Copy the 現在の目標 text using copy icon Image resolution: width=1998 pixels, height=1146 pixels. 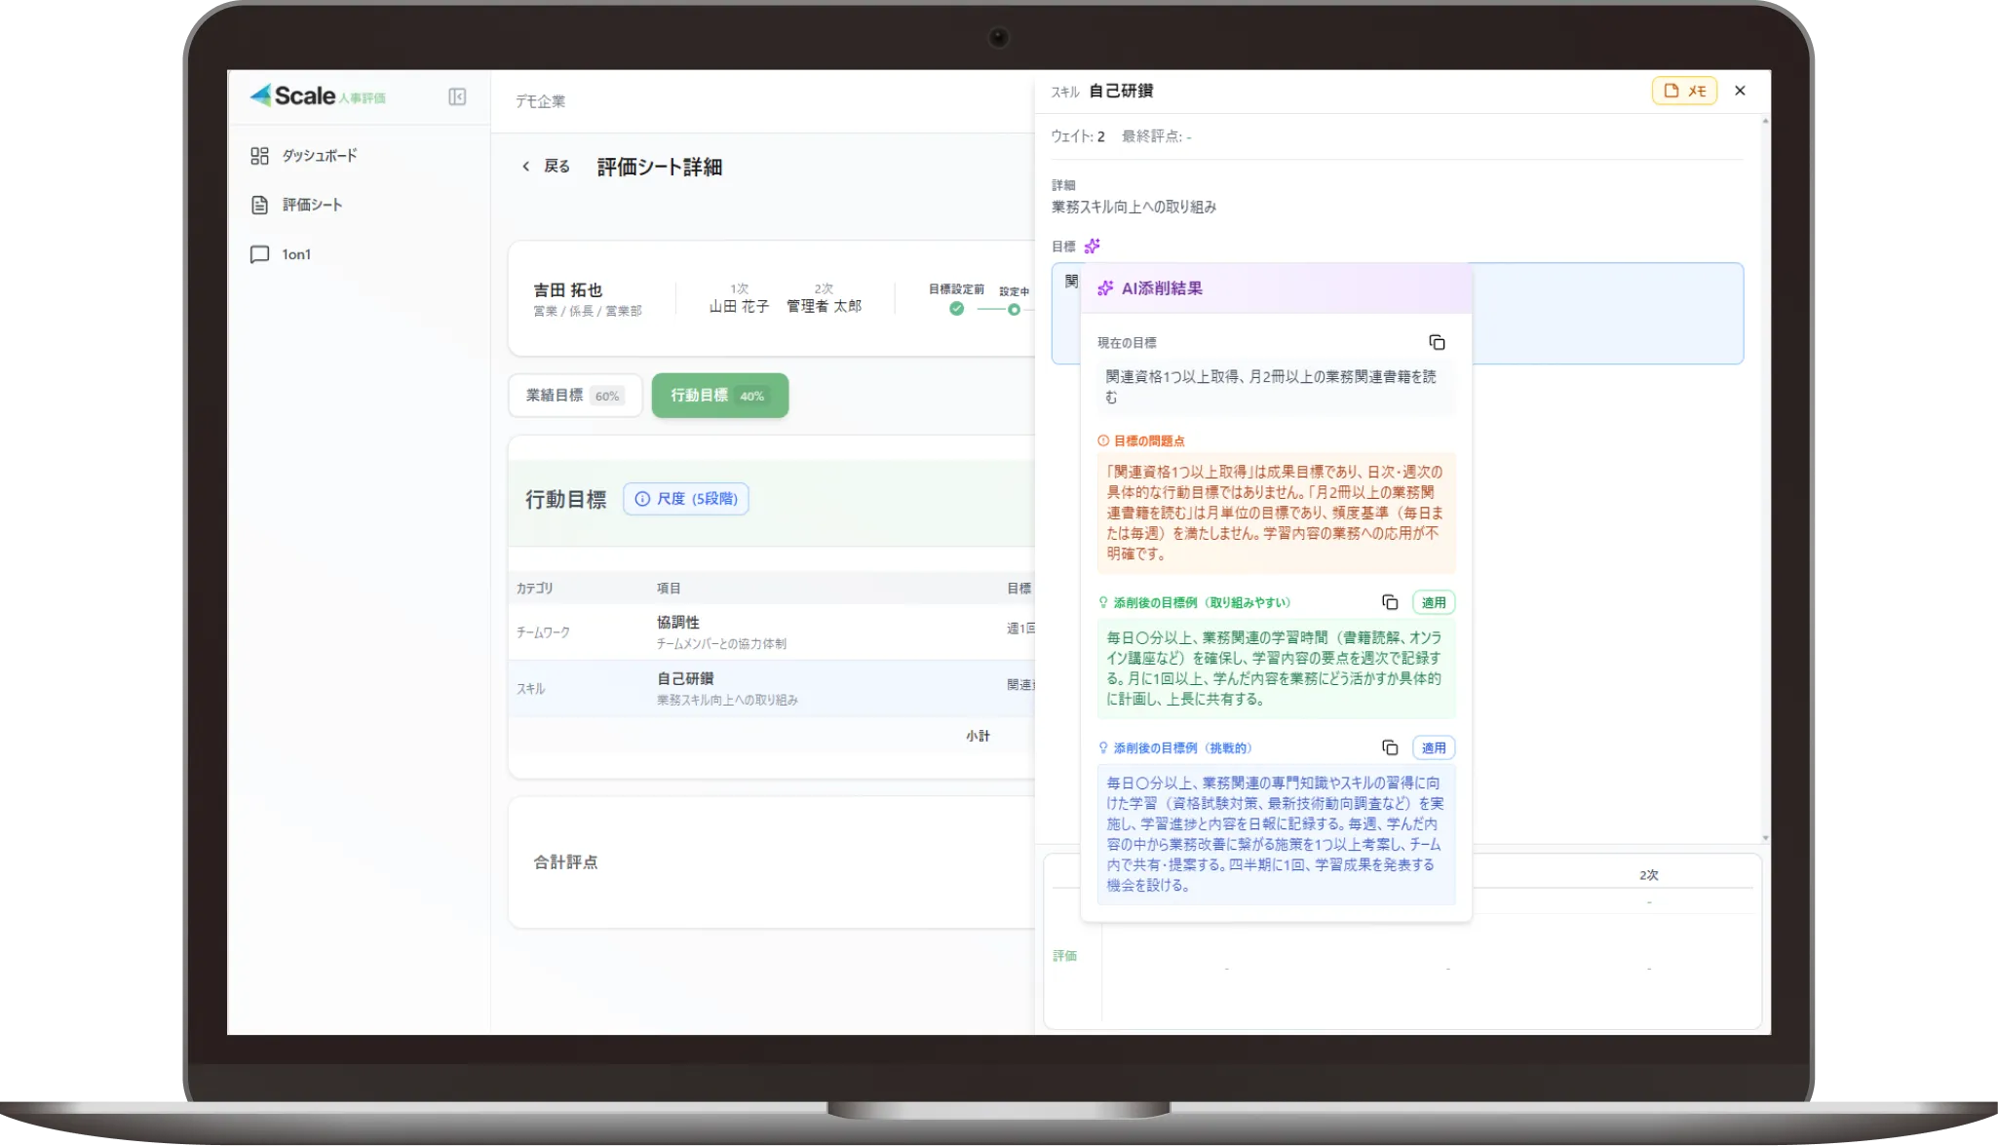pos(1439,342)
